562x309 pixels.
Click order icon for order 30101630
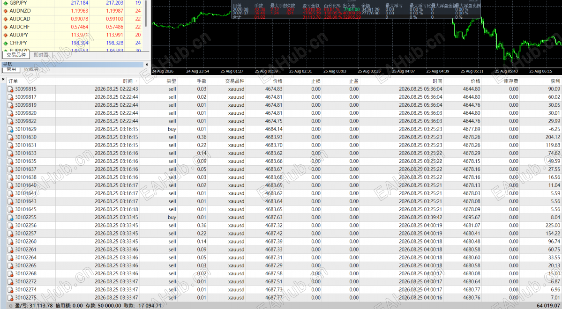11,137
